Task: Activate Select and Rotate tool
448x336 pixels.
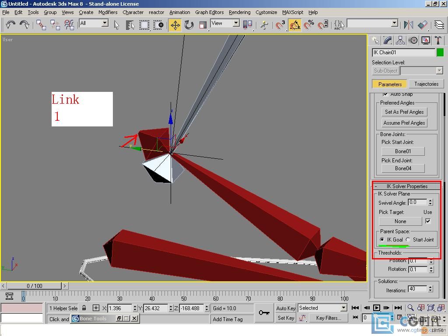Action: (189, 25)
